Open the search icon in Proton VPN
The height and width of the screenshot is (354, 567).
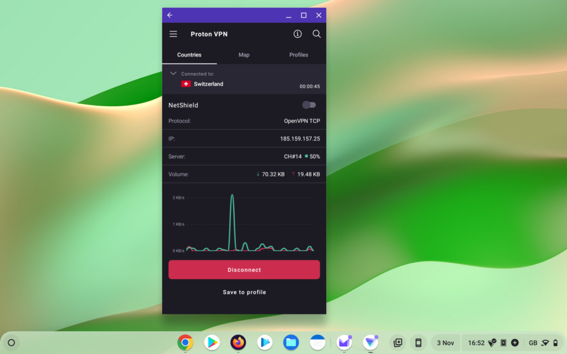[316, 34]
